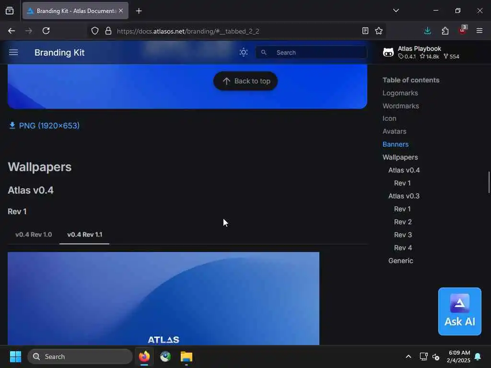The height and width of the screenshot is (368, 491).
Task: Toggle reader view icon
Action: pos(365,31)
